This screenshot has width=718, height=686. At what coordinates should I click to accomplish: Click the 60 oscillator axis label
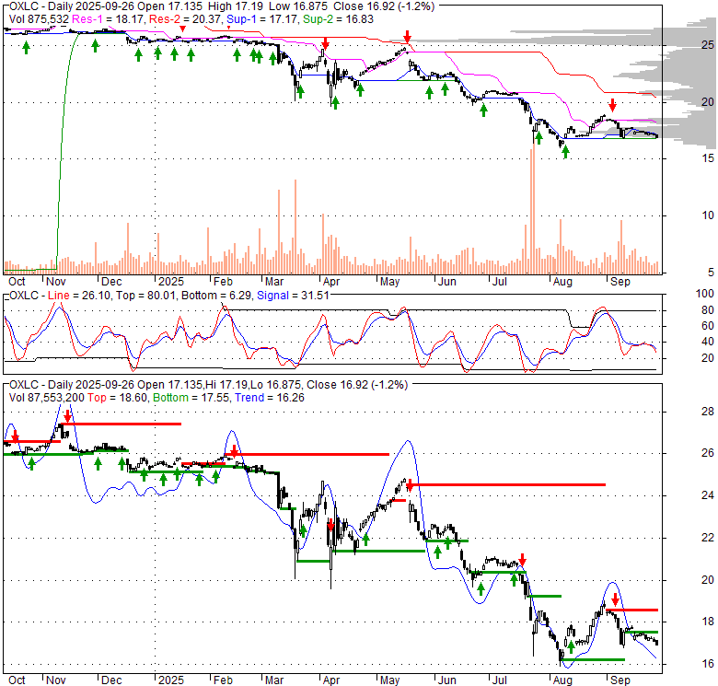[708, 326]
